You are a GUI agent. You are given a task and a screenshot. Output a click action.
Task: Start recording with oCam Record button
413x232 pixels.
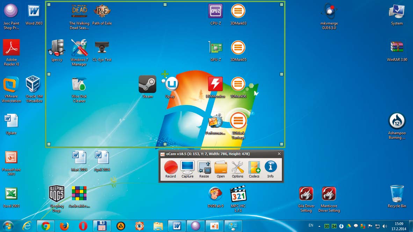point(171,170)
